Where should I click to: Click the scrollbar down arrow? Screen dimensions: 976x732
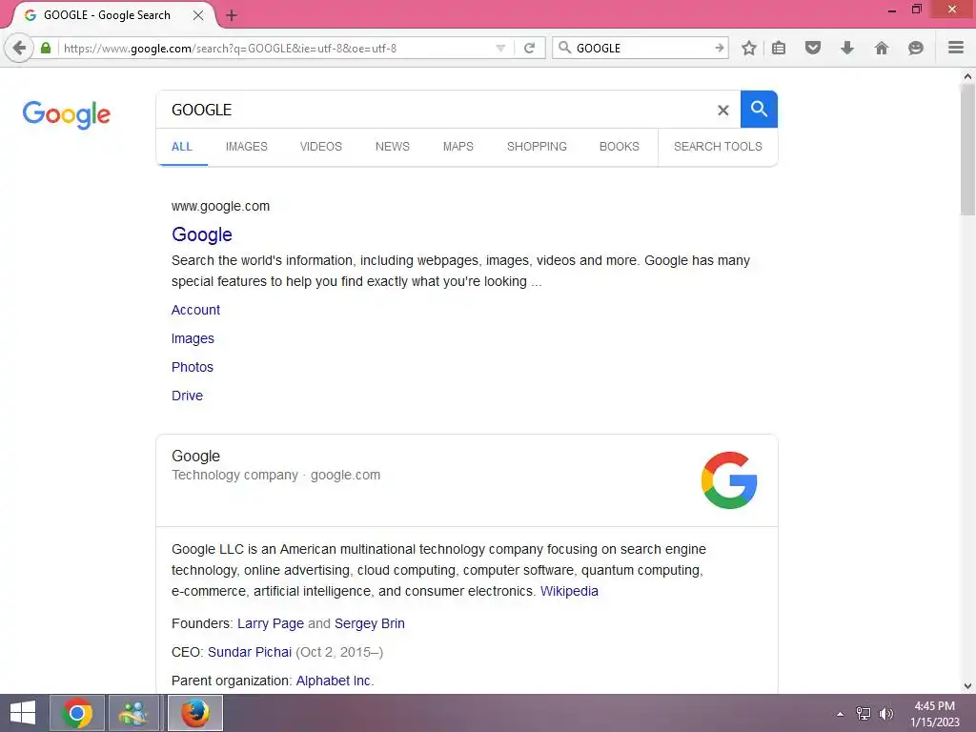click(x=967, y=686)
